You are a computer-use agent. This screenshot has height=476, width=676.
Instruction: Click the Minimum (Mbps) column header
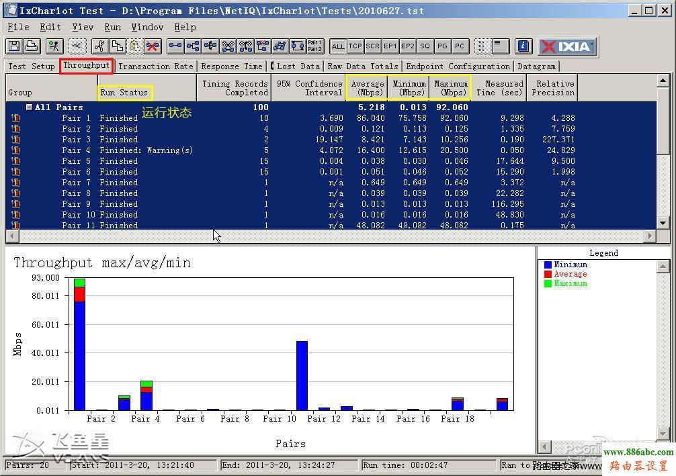(409, 88)
